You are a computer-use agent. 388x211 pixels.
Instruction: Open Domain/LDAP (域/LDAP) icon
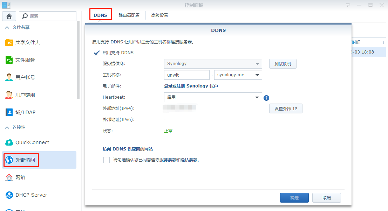click(9, 112)
